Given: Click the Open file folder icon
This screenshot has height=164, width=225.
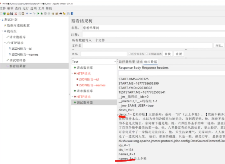Looking at the screenshot, I should click(x=8, y=14).
